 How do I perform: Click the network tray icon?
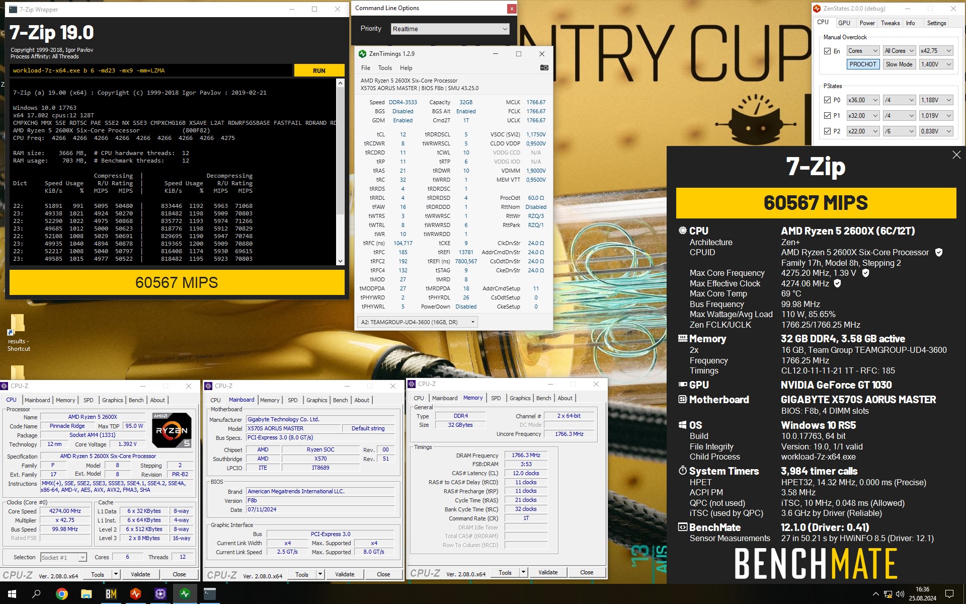[888, 594]
